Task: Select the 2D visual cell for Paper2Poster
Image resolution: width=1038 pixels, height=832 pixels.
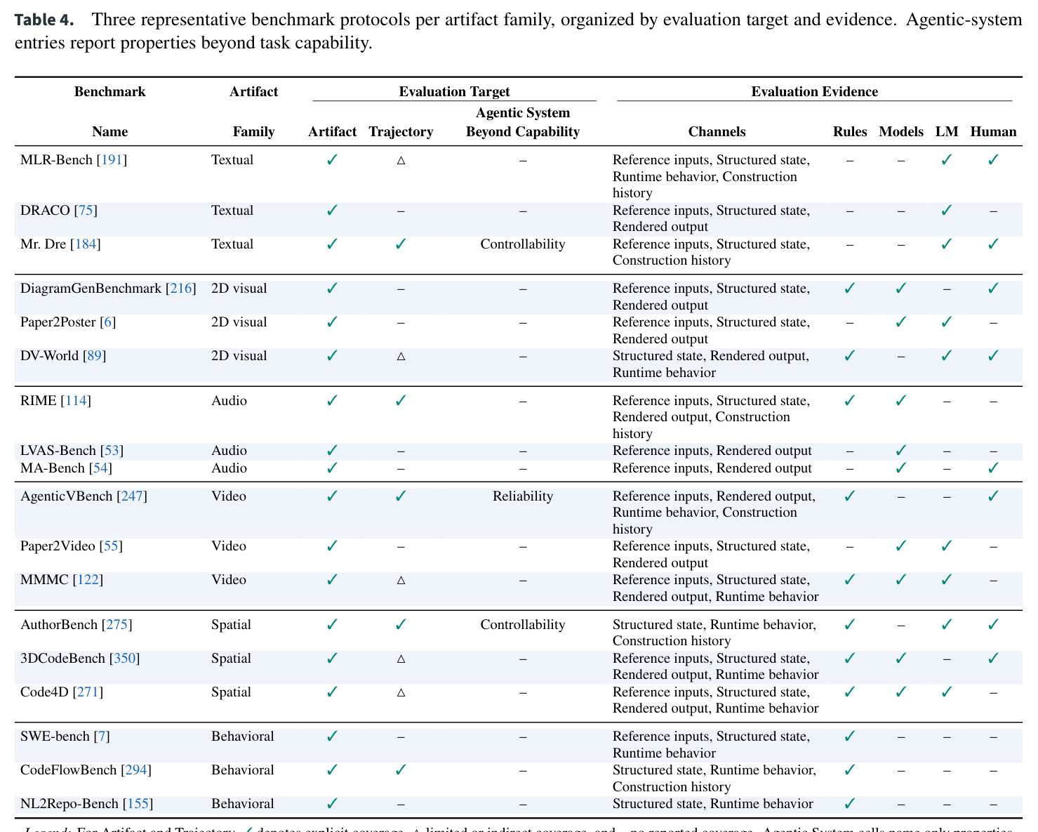Action: click(x=239, y=322)
